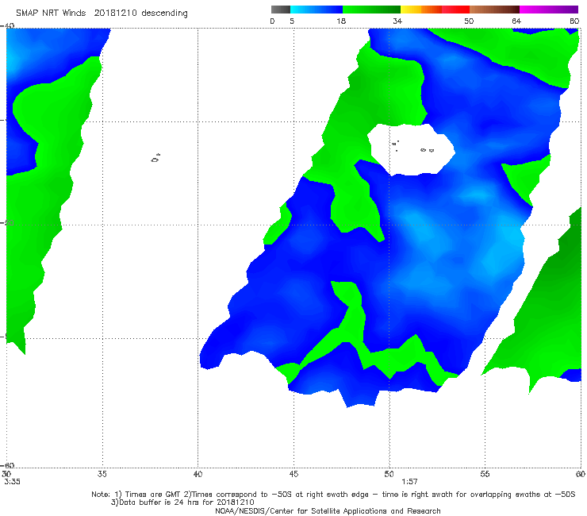Click the green segment of the wind scale
This screenshot has height=516, width=587.
pyautogui.click(x=371, y=10)
